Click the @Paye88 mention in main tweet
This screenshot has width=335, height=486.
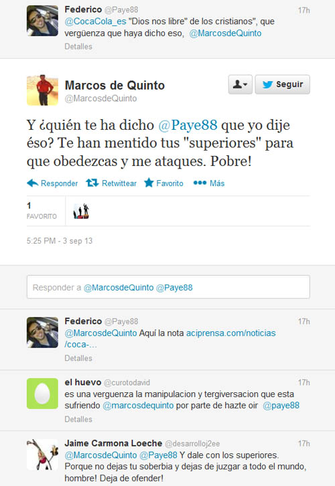188,125
